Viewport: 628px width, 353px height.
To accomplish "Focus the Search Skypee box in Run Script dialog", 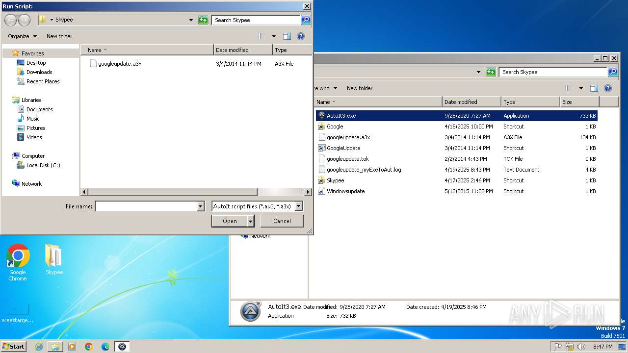I will (256, 20).
